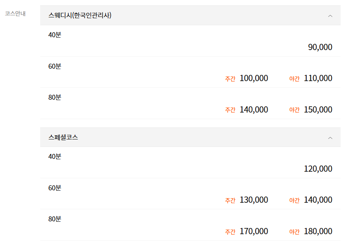Select the 80분 스페셜코스 course row
The image size is (346, 247).
click(x=186, y=225)
